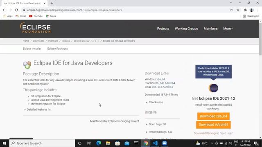This screenshot has width=262, height=147.
Task: Open the notification center icon
Action: coord(256,143)
